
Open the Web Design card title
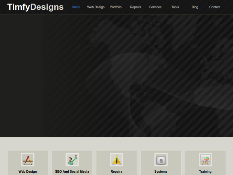[x=28, y=171]
